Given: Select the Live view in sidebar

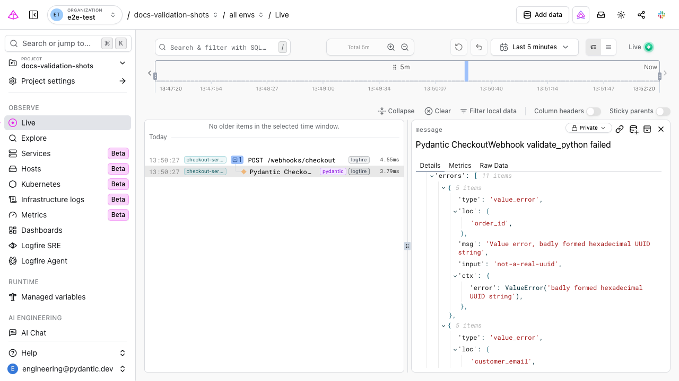Looking at the screenshot, I should pos(68,123).
